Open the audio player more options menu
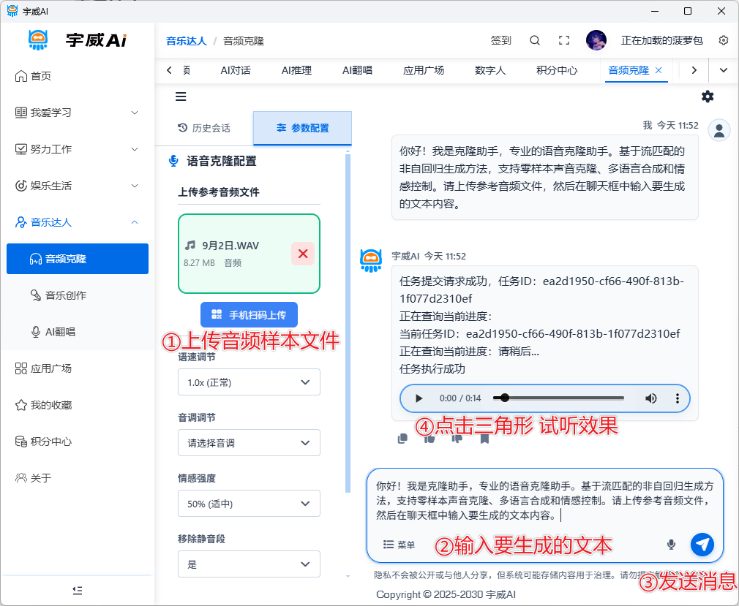Screen dimensions: 739x606 (678, 398)
